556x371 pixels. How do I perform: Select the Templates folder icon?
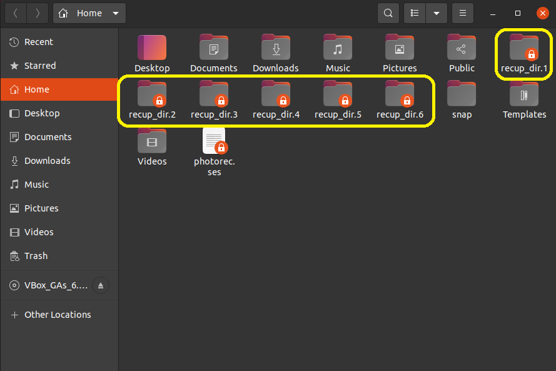[x=524, y=94]
